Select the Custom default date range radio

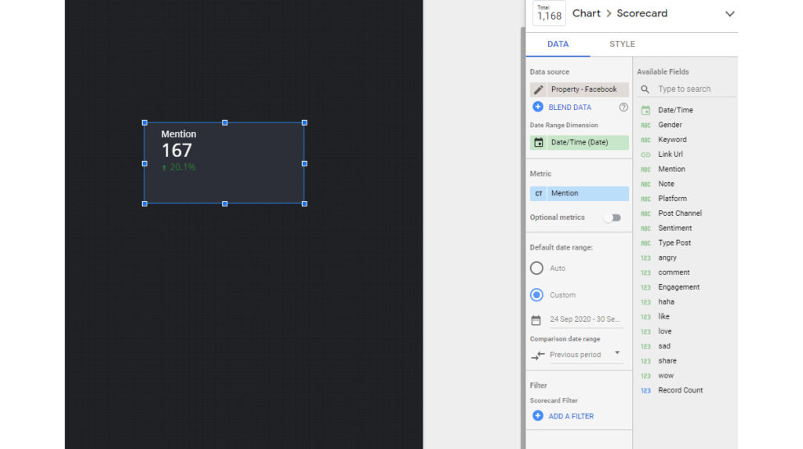[x=536, y=294]
